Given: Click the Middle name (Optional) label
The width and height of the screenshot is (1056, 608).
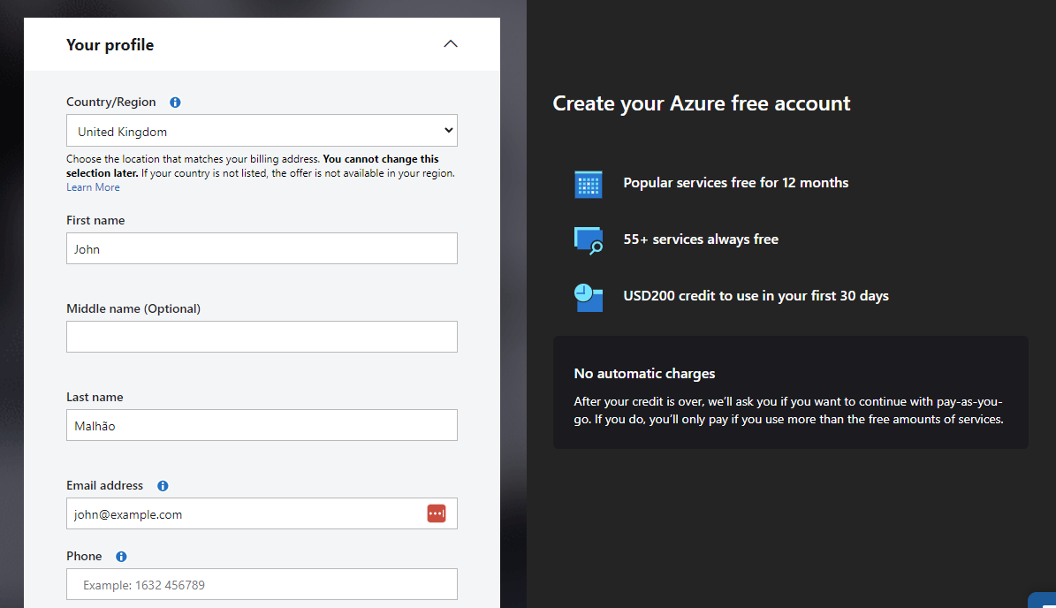Looking at the screenshot, I should click(133, 309).
